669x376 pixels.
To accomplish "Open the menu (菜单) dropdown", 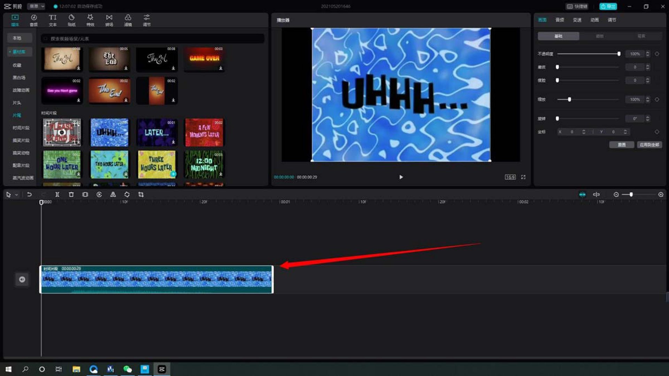I will point(37,6).
